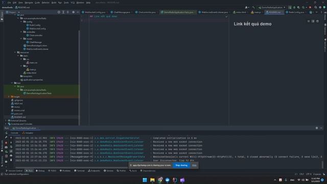327x184 pixels.
Task: Print console output with printer icon
Action: (11, 155)
